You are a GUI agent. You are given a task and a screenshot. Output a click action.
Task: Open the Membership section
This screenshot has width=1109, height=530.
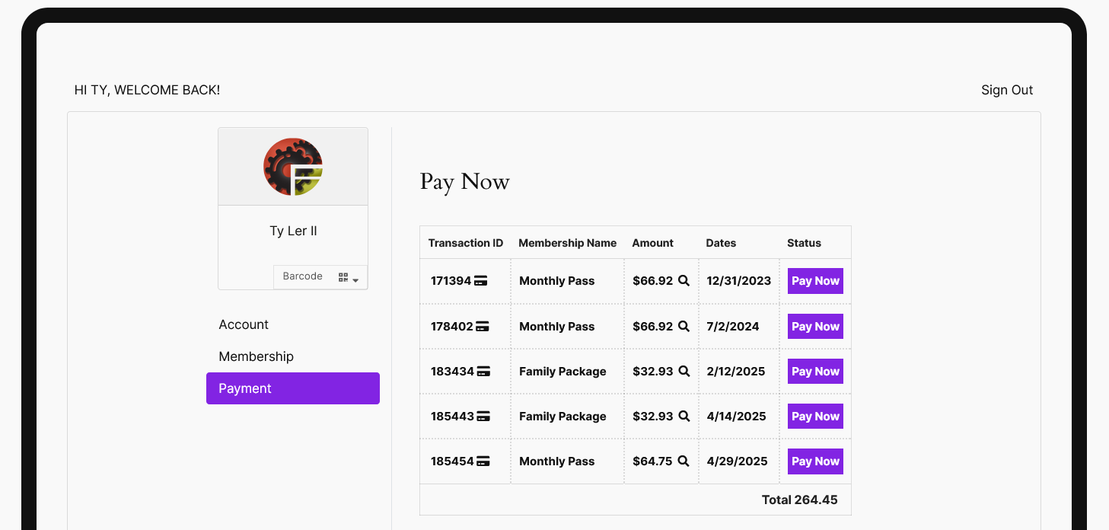click(256, 356)
